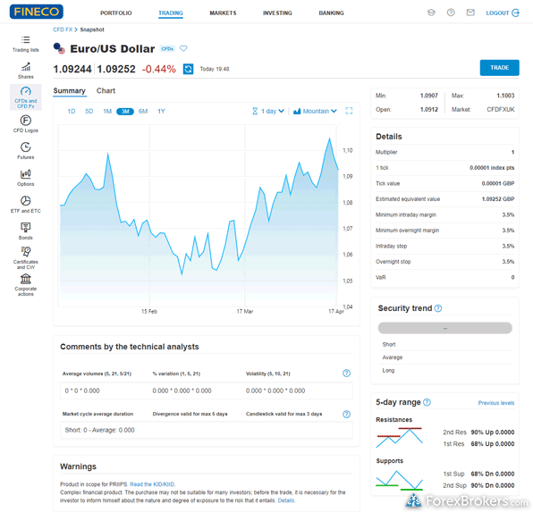
Task: Open the 1 day interval dropdown
Action: (268, 111)
